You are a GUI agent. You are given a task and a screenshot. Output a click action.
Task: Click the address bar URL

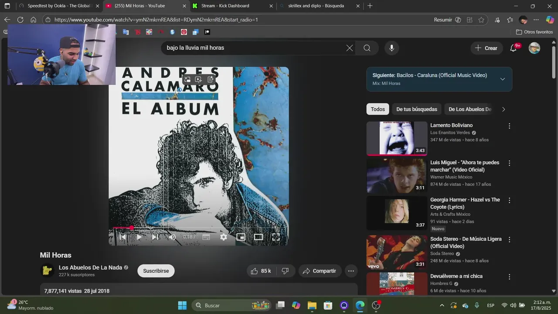point(156,20)
